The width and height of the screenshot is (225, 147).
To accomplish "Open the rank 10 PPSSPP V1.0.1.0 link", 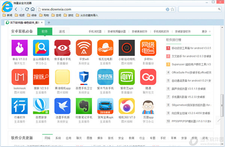I will pyautogui.click(x=191, y=121).
